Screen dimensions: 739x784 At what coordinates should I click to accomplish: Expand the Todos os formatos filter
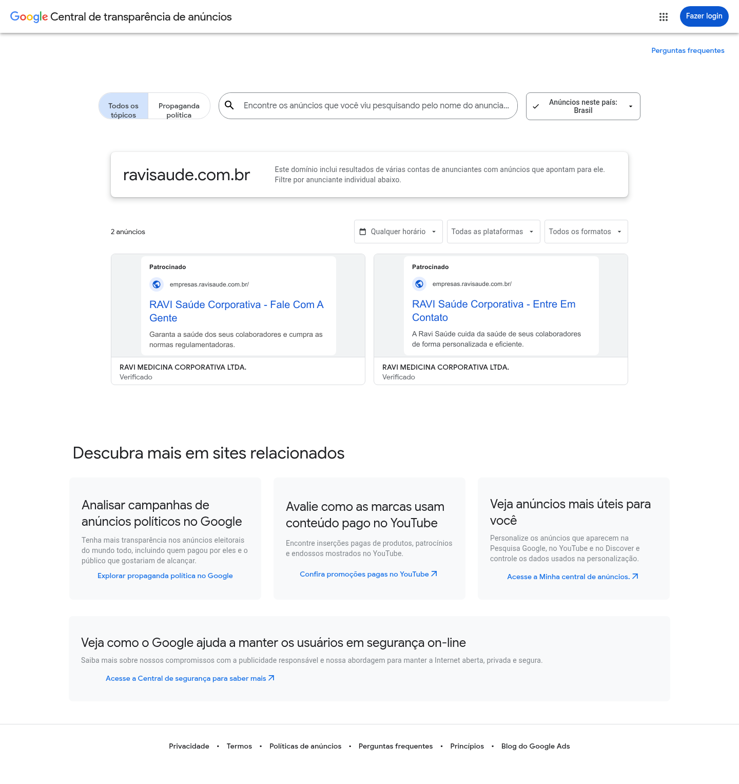coord(586,232)
